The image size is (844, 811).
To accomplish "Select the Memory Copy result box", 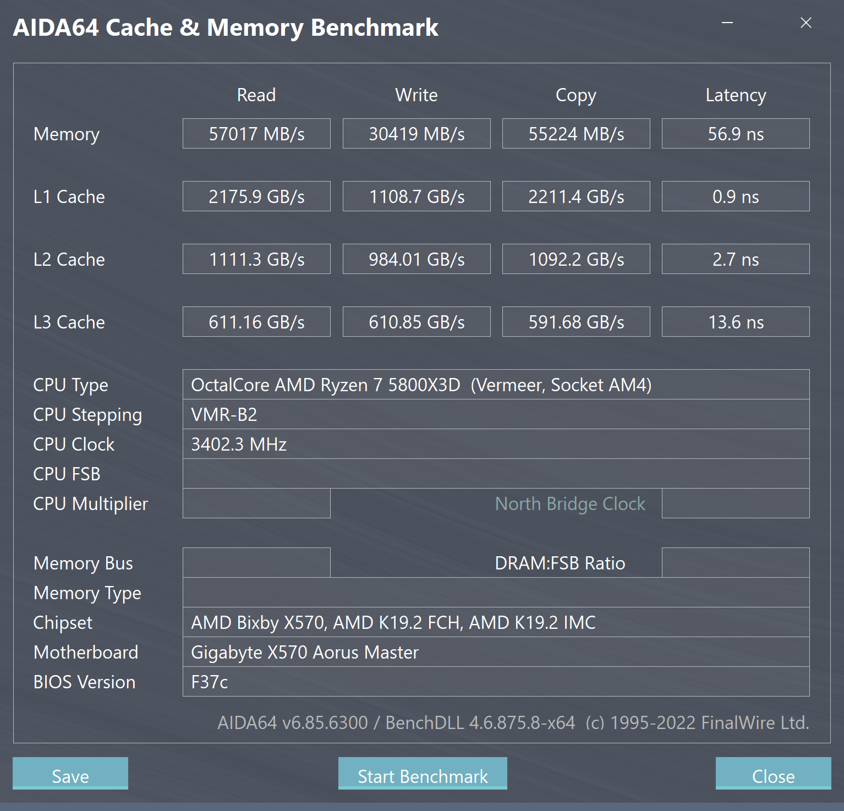I will click(576, 134).
